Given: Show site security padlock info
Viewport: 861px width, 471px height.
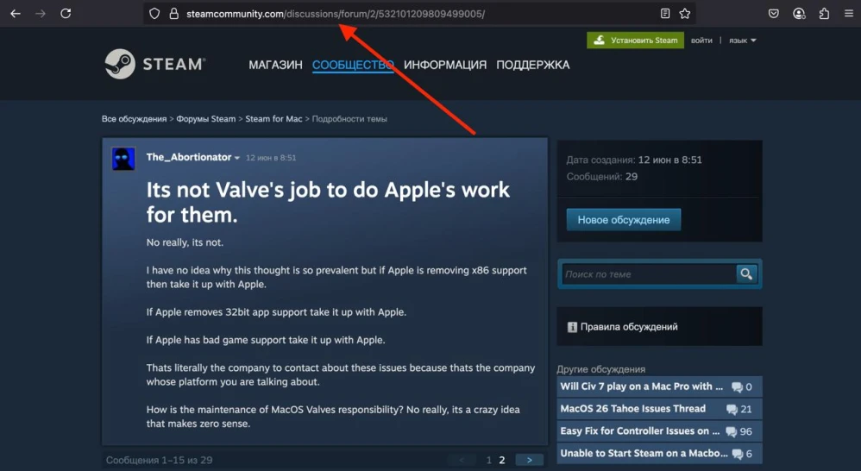Looking at the screenshot, I should [174, 14].
